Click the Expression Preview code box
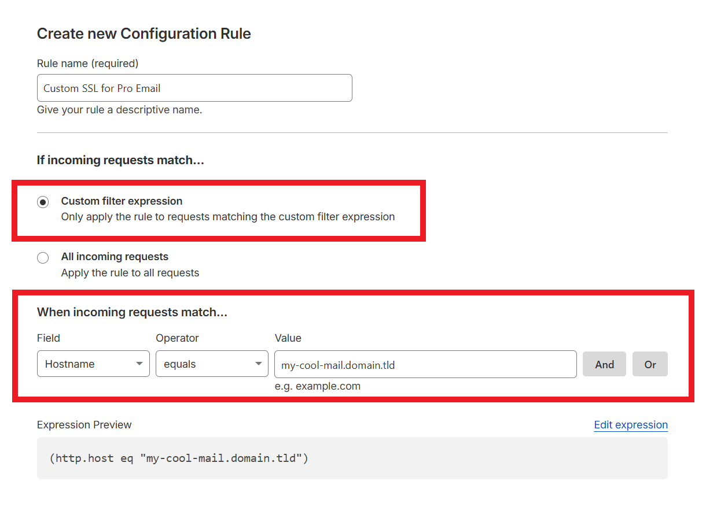The image size is (706, 507). [351, 458]
